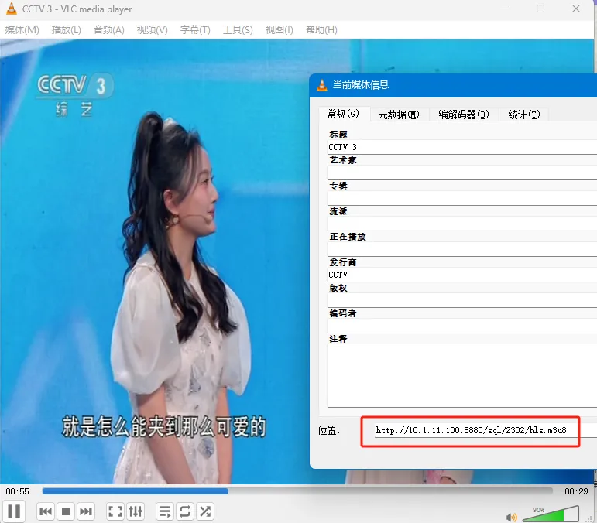
Task: Toggle fullscreen video mode
Action: coord(115,511)
